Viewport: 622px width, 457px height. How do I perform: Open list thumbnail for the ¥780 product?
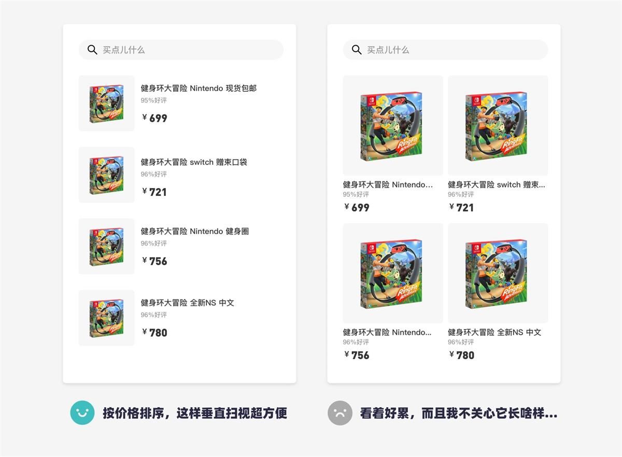point(106,318)
